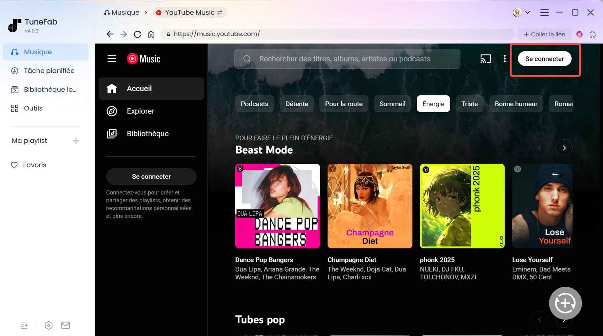
Task: Open the Outils section
Action: point(33,108)
